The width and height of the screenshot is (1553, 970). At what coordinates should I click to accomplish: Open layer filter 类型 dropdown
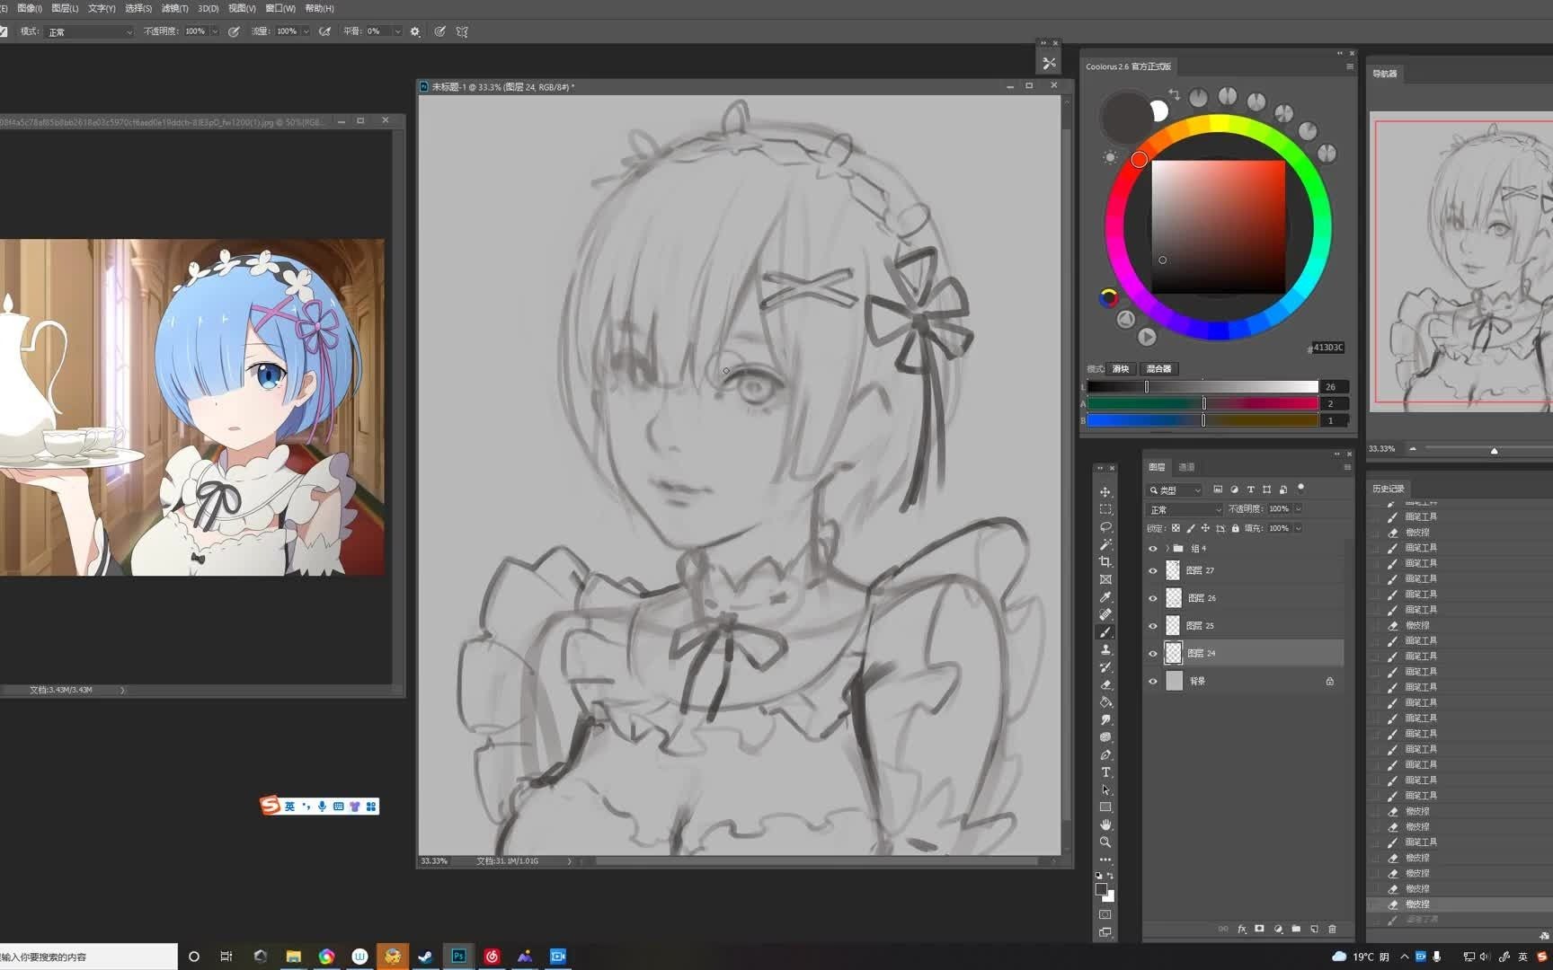(x=1175, y=489)
